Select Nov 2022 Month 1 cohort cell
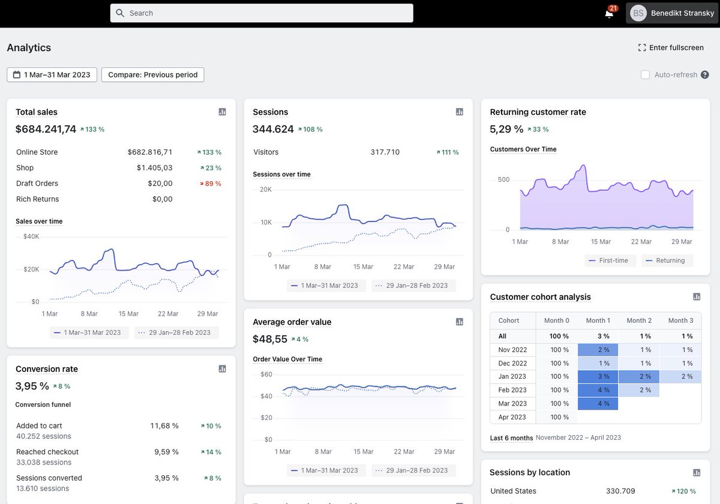This screenshot has width=720, height=504. (x=598, y=350)
